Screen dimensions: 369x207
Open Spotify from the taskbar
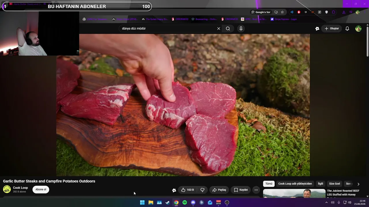(184, 202)
